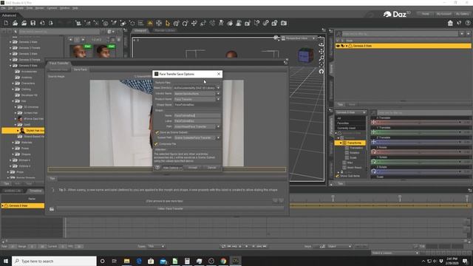Select the highlighted yellow active tool icon
Image resolution: width=473 pixels, height=266 pixels.
click(x=149, y=23)
